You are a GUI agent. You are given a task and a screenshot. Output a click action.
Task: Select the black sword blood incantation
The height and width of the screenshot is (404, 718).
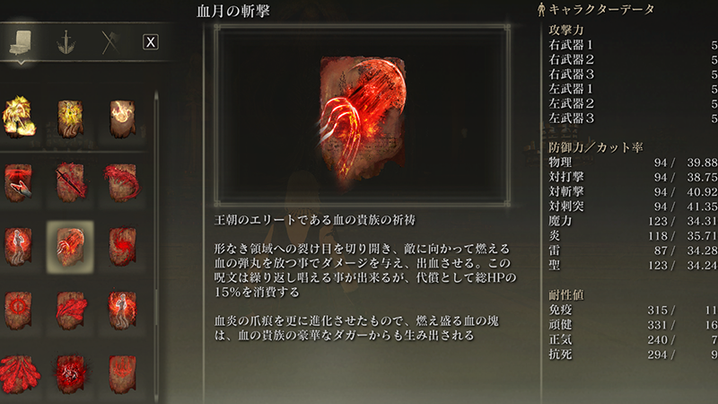coord(71,182)
